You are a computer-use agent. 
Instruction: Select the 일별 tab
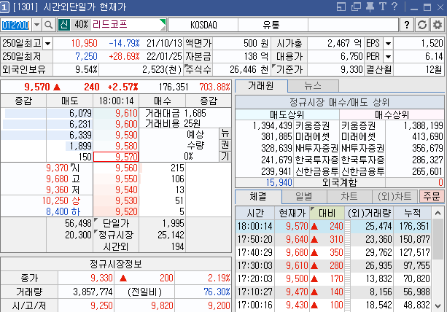click(304, 196)
